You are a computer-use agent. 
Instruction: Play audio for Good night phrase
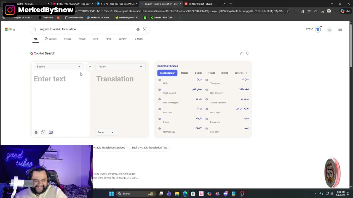click(x=207, y=109)
